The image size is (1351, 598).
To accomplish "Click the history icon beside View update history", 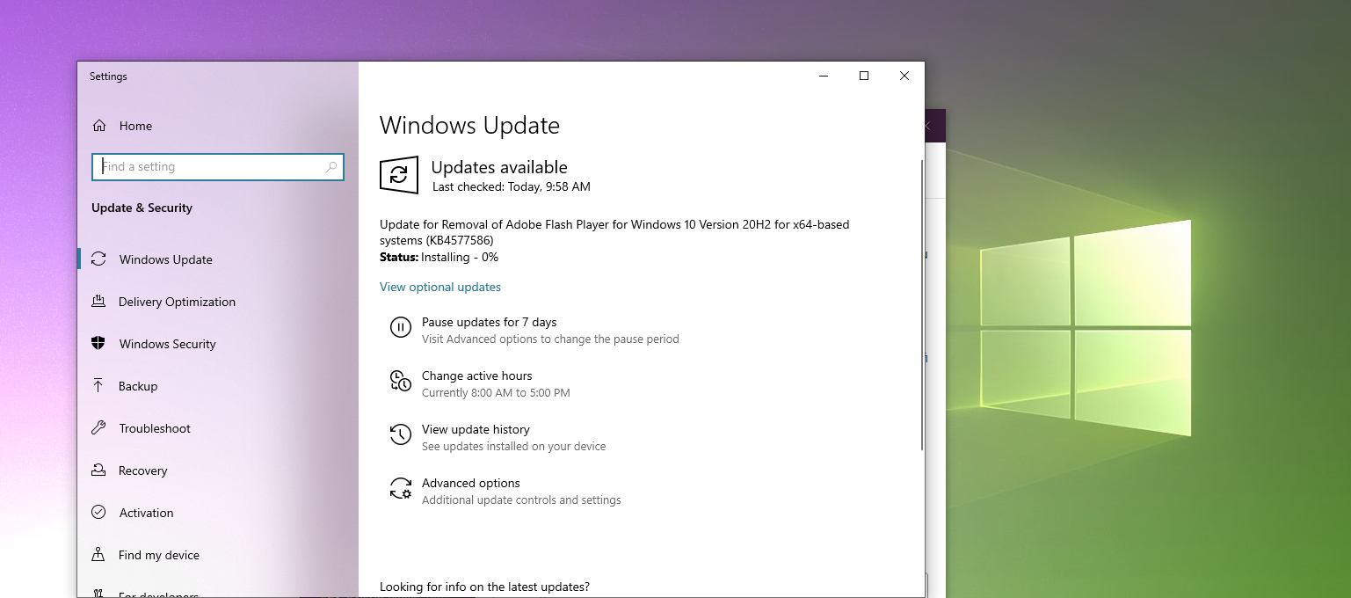I will 400,434.
